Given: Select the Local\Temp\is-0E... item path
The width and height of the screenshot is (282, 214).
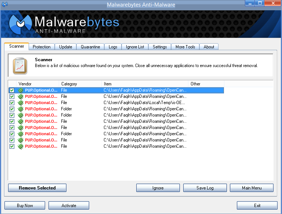Looking at the screenshot, I should 144,103.
